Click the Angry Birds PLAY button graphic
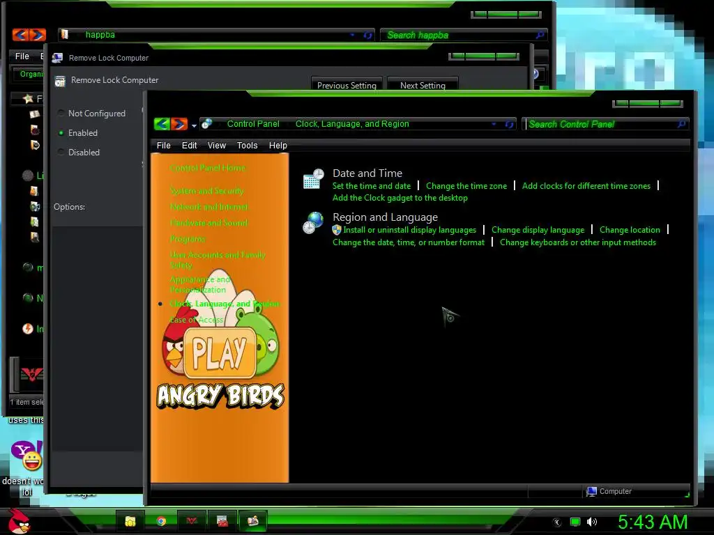Screen dimensions: 714x535 click(x=220, y=353)
